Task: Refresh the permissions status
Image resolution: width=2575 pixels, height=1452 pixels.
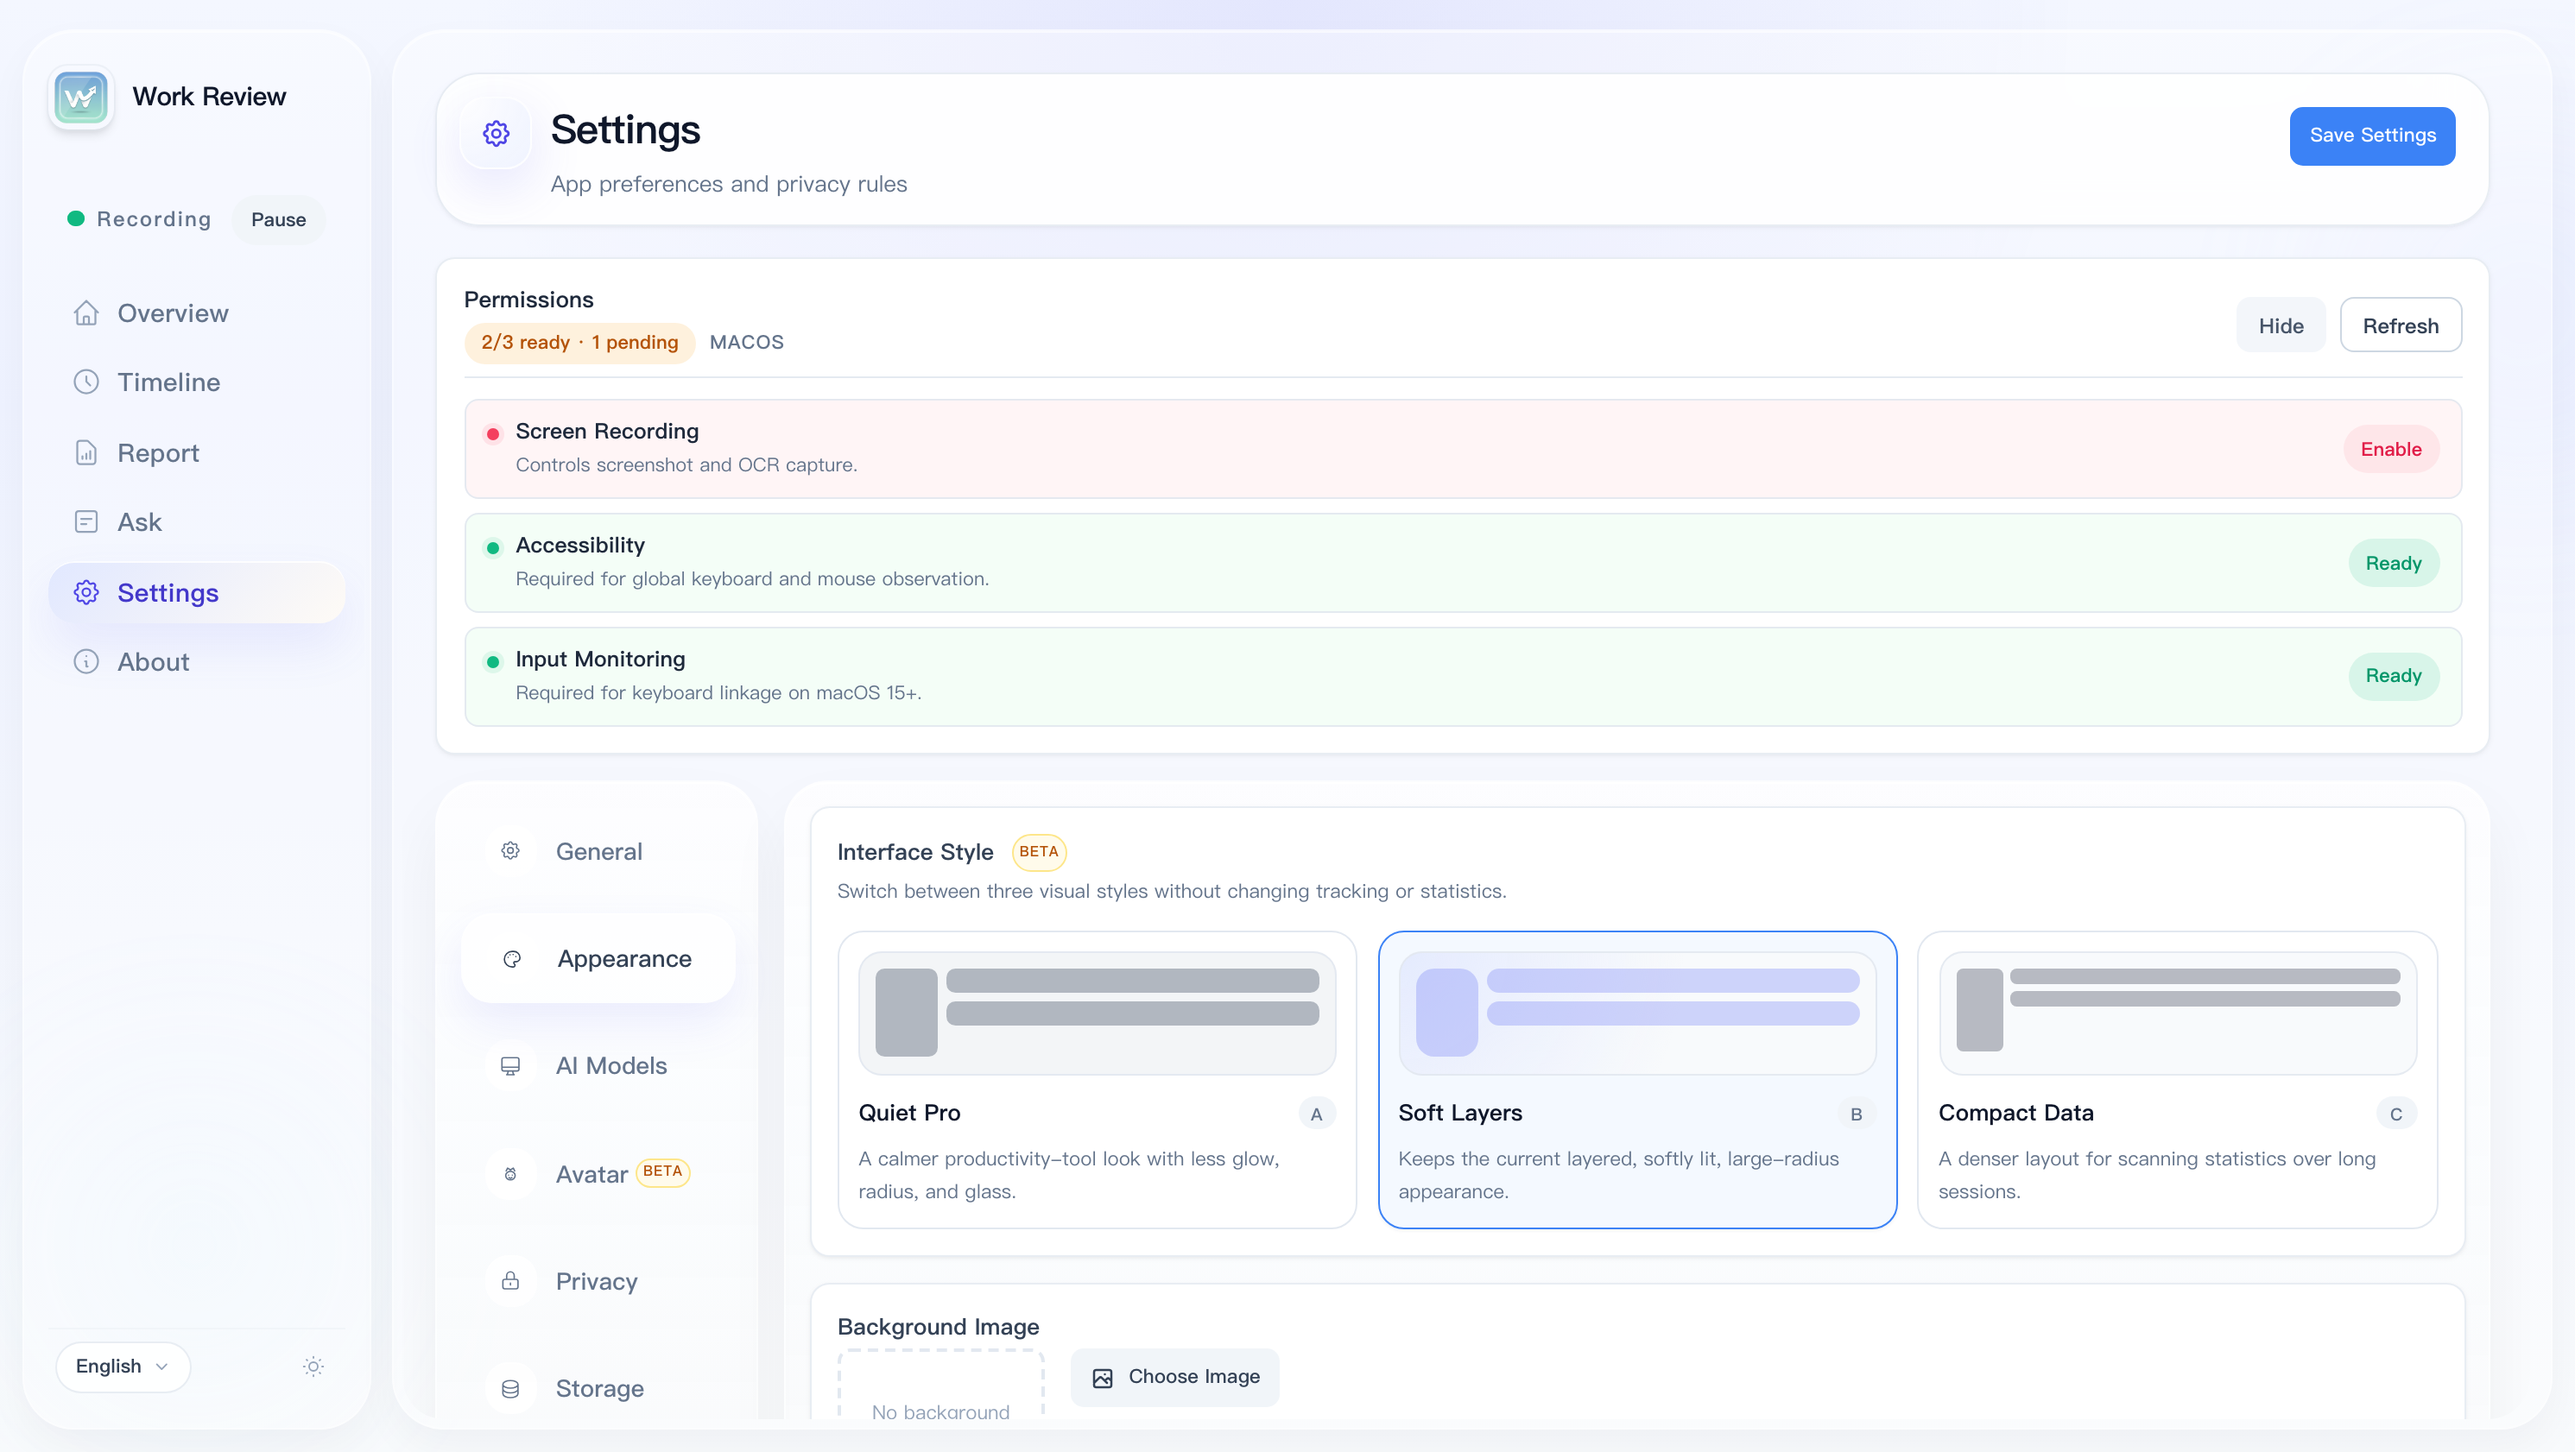Action: [2400, 325]
